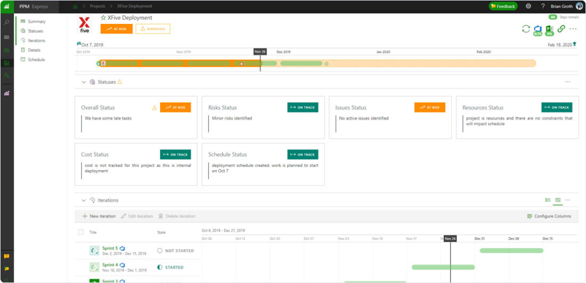Click the warning triangle beside Overall Status
Viewport: 586px width, 283px height.
[x=154, y=108]
